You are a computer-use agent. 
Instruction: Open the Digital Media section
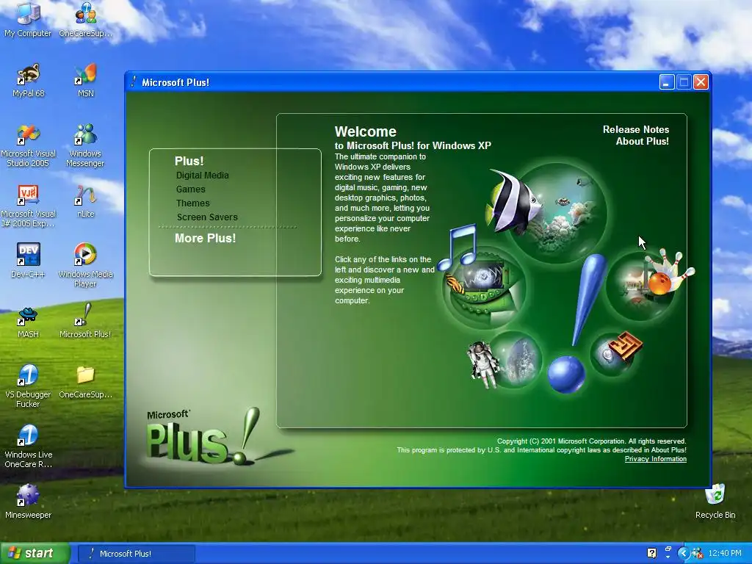tap(203, 176)
